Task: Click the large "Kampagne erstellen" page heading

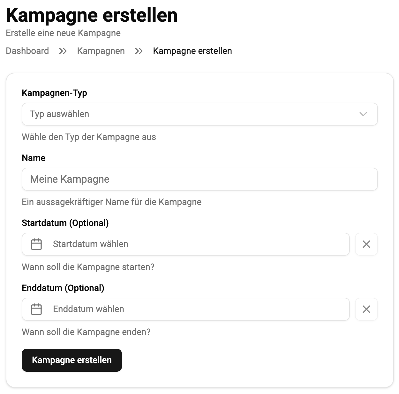Action: [92, 15]
